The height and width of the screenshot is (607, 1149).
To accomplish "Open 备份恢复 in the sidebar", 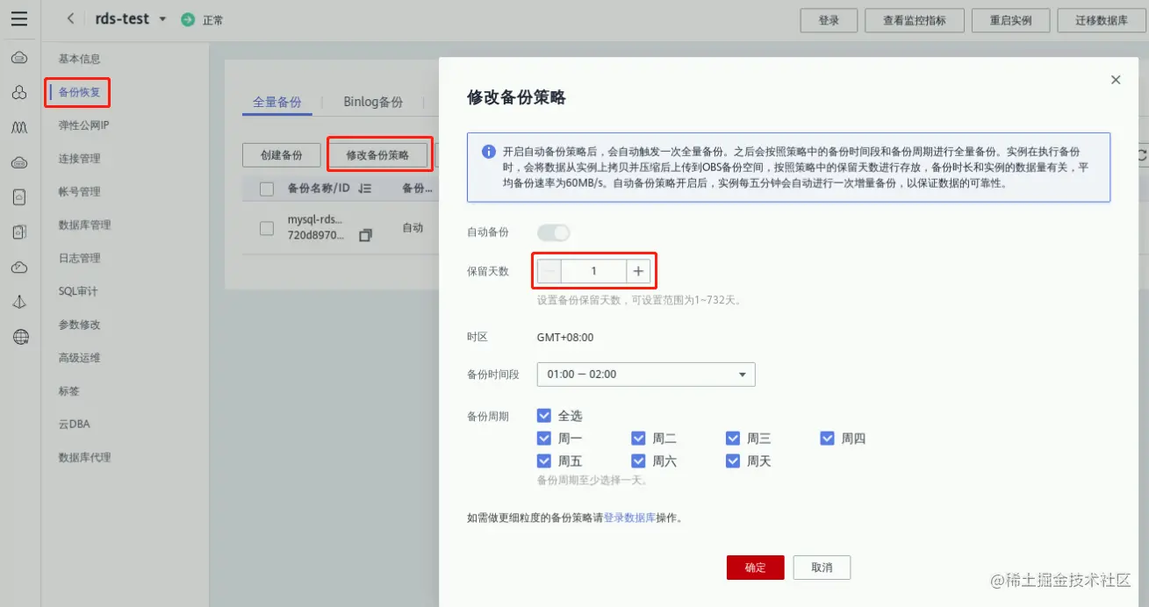I will [79, 92].
